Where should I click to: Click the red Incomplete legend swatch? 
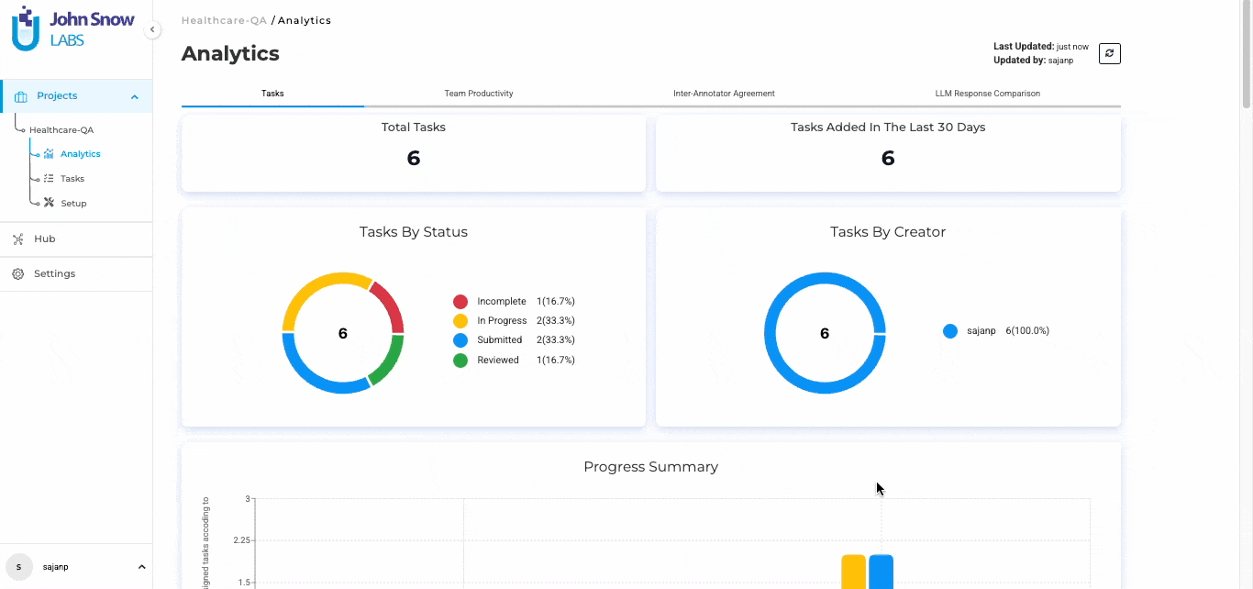coord(460,302)
